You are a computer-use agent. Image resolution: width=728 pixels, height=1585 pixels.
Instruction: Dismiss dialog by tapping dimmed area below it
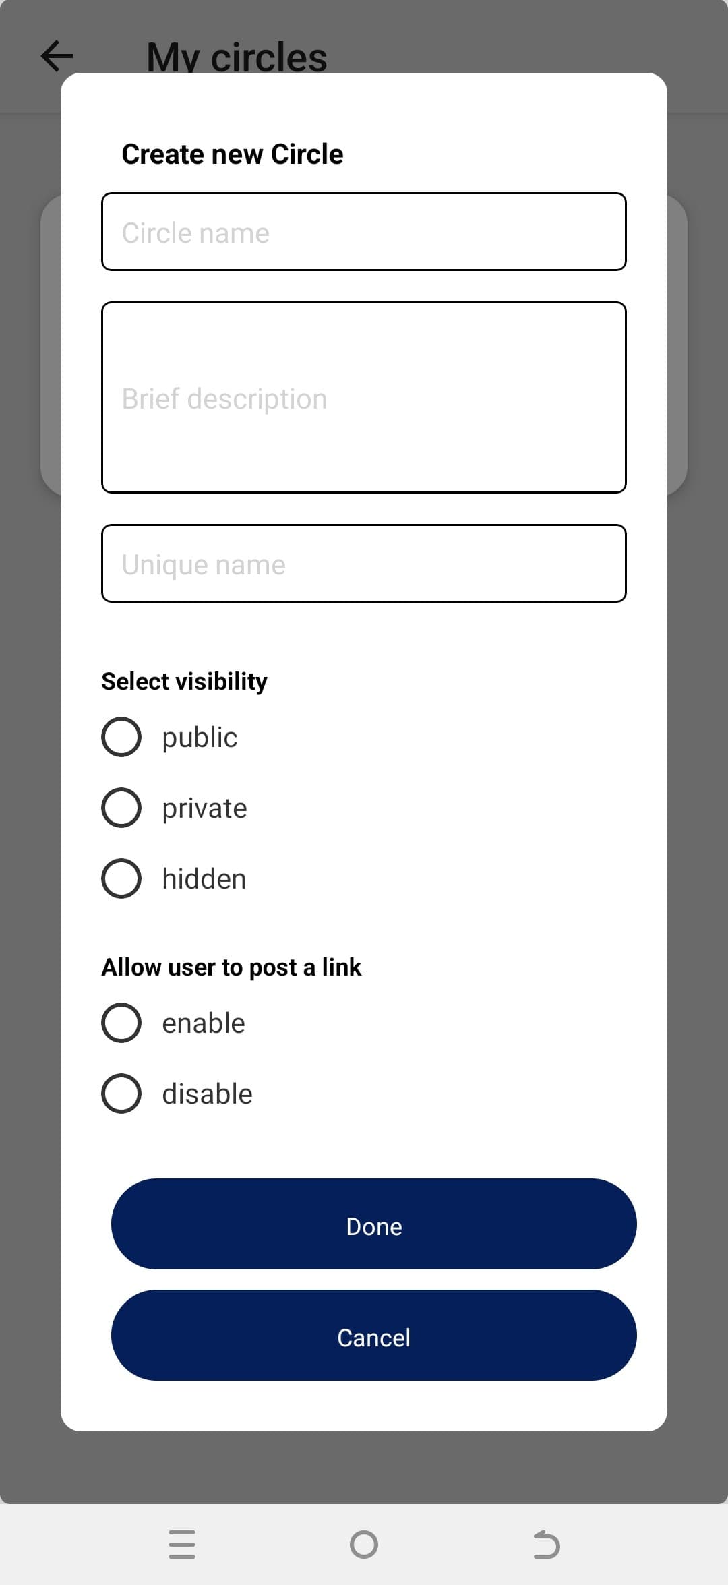click(x=364, y=1468)
